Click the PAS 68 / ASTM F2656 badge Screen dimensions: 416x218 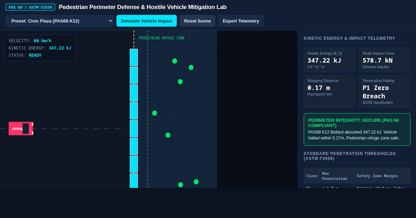point(30,7)
